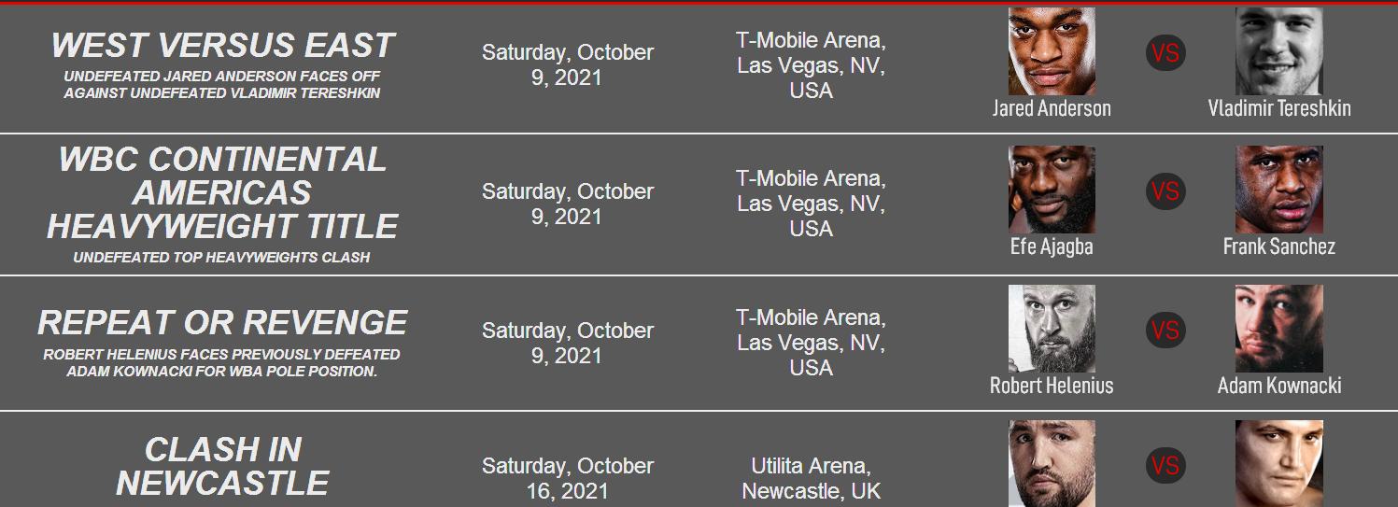Click the Jared Anderson name label
Image resolution: width=1398 pixels, height=507 pixels.
1052,108
